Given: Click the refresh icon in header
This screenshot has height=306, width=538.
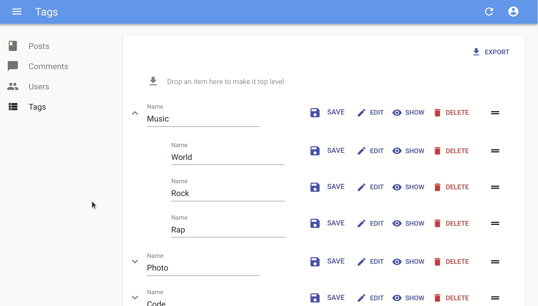Looking at the screenshot, I should 489,12.
